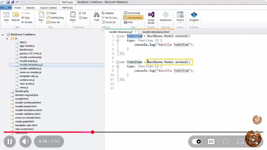This screenshot has height=150, width=267.
Task: Click Select All in Editing group
Action: 109,22
